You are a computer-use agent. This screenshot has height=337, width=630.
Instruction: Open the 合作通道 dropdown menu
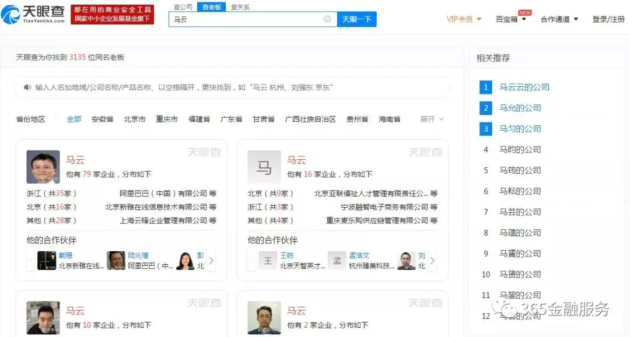tap(559, 19)
